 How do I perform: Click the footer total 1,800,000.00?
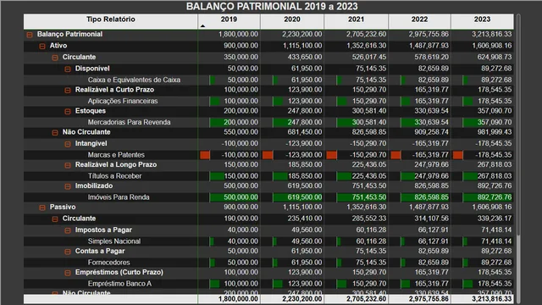click(238, 299)
